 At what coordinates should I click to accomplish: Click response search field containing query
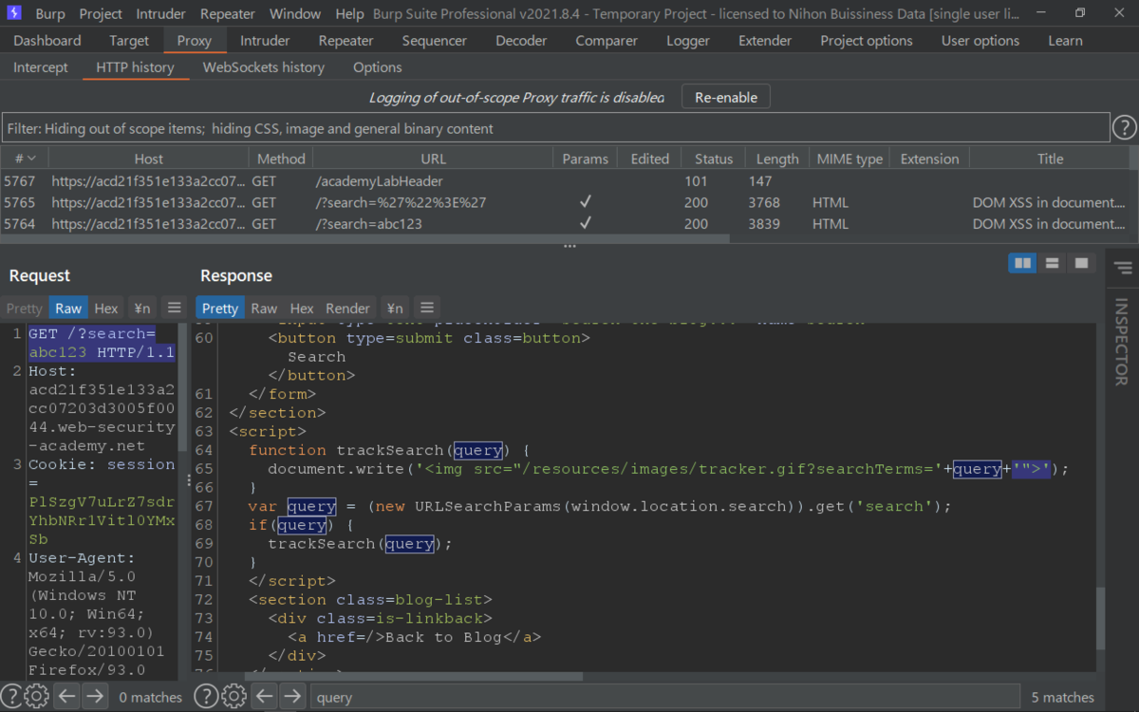664,697
